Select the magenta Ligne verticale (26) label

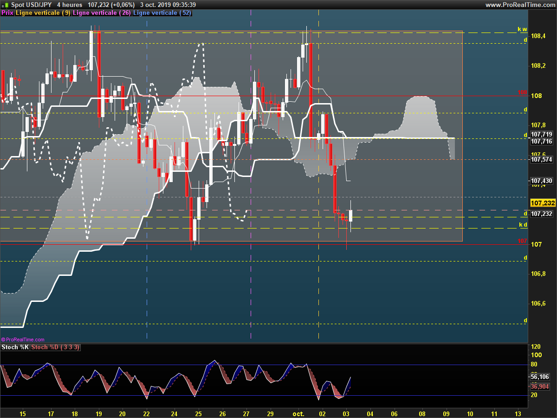[x=102, y=13]
